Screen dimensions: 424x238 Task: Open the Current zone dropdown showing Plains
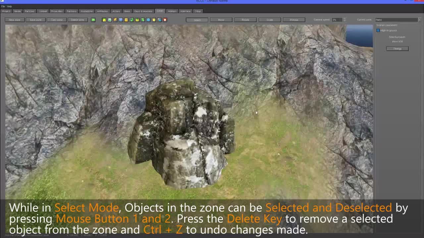point(396,20)
